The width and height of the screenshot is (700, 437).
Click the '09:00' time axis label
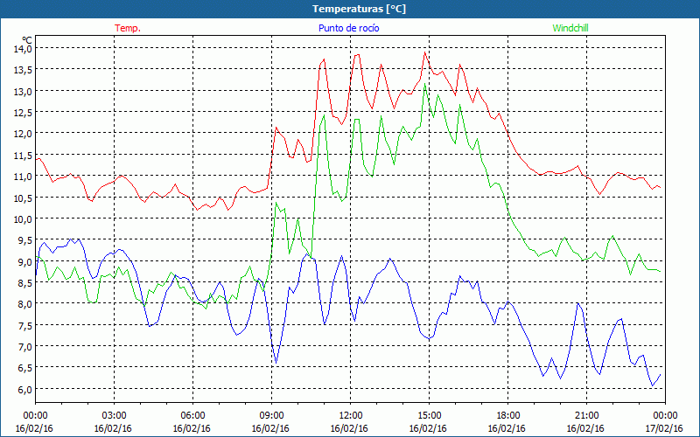coord(271,416)
